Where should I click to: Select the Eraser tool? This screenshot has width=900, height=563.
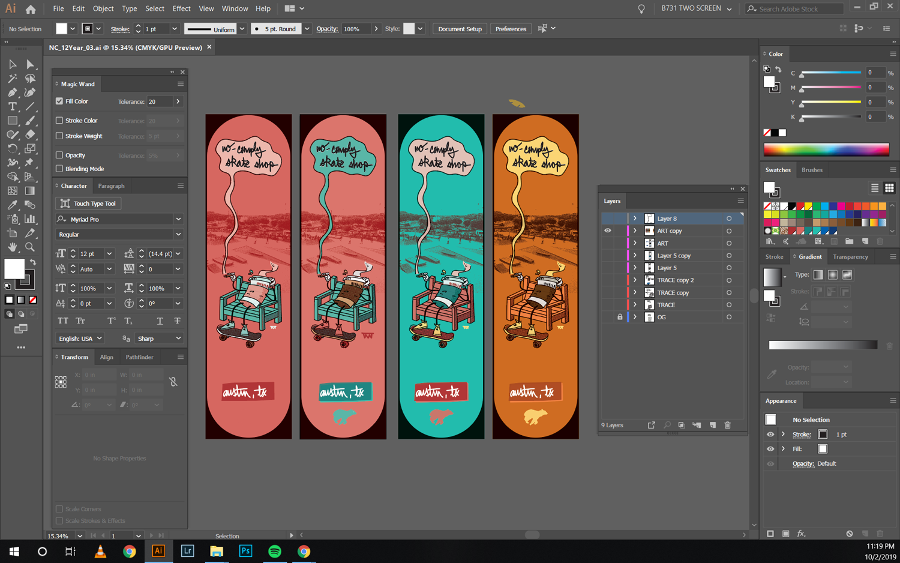[30, 135]
